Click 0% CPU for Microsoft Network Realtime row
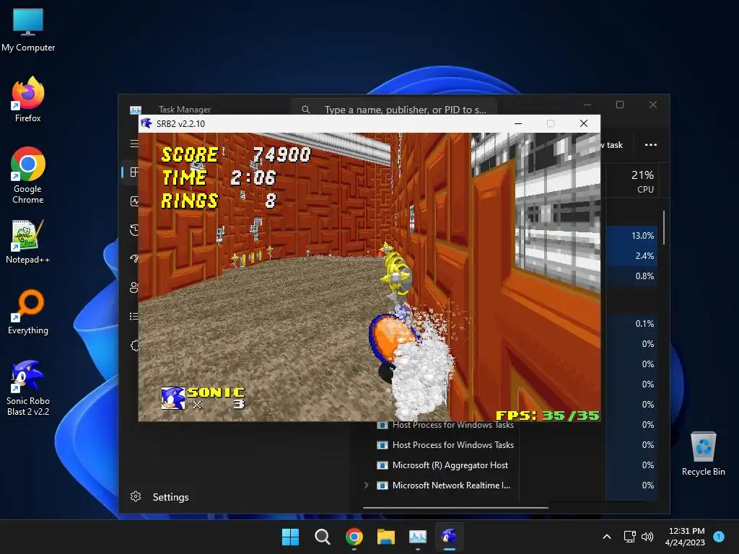This screenshot has height=554, width=739. pos(647,485)
